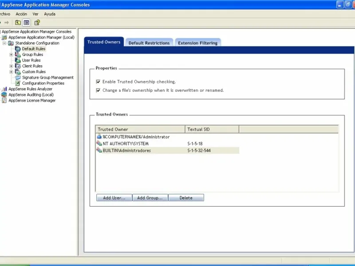The width and height of the screenshot is (355, 266).
Task: Switch to the Trusted Owners tab
Action: [x=104, y=42]
